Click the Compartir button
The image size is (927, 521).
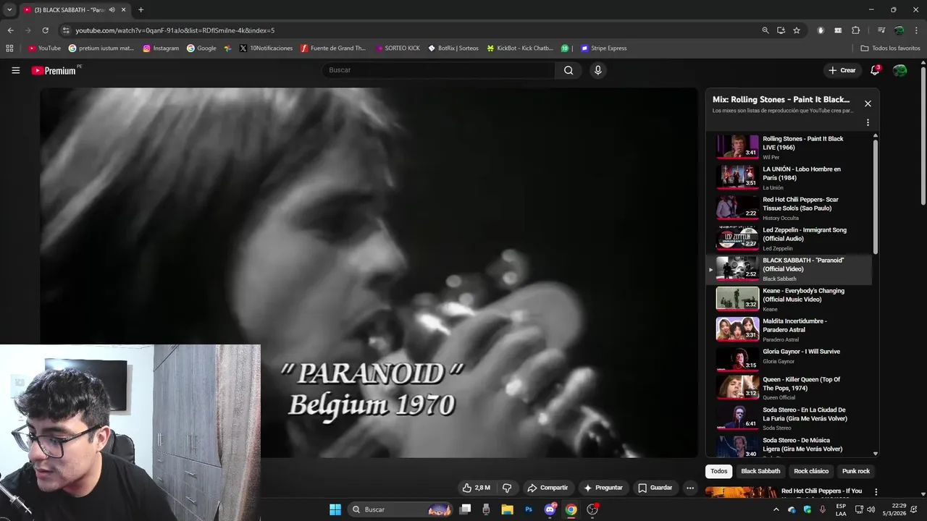pos(548,488)
